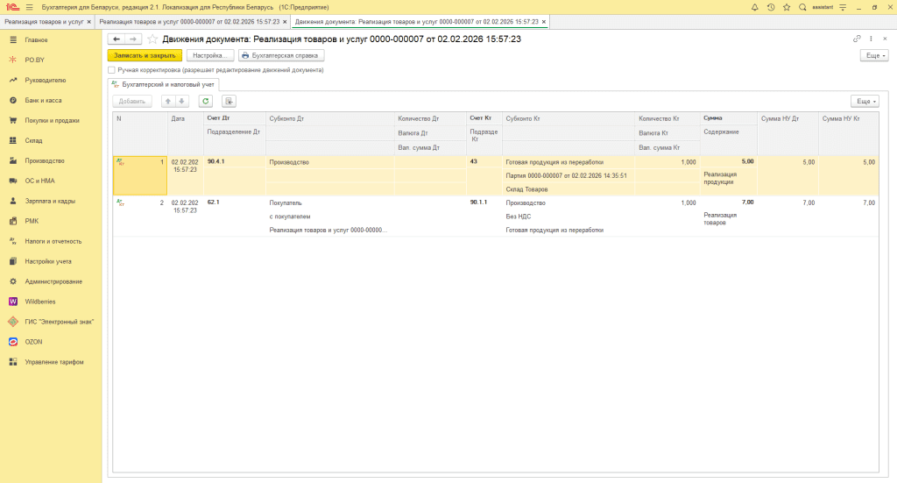The height and width of the screenshot is (483, 897).
Task: Select row with account 62.1
Action: coord(215,202)
